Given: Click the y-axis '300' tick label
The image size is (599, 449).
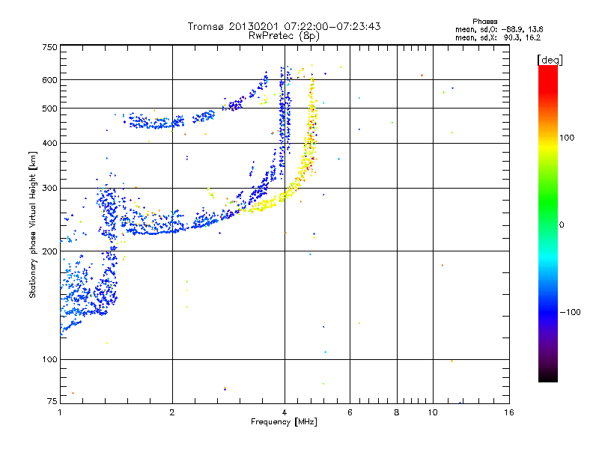Looking at the screenshot, I should (49, 189).
